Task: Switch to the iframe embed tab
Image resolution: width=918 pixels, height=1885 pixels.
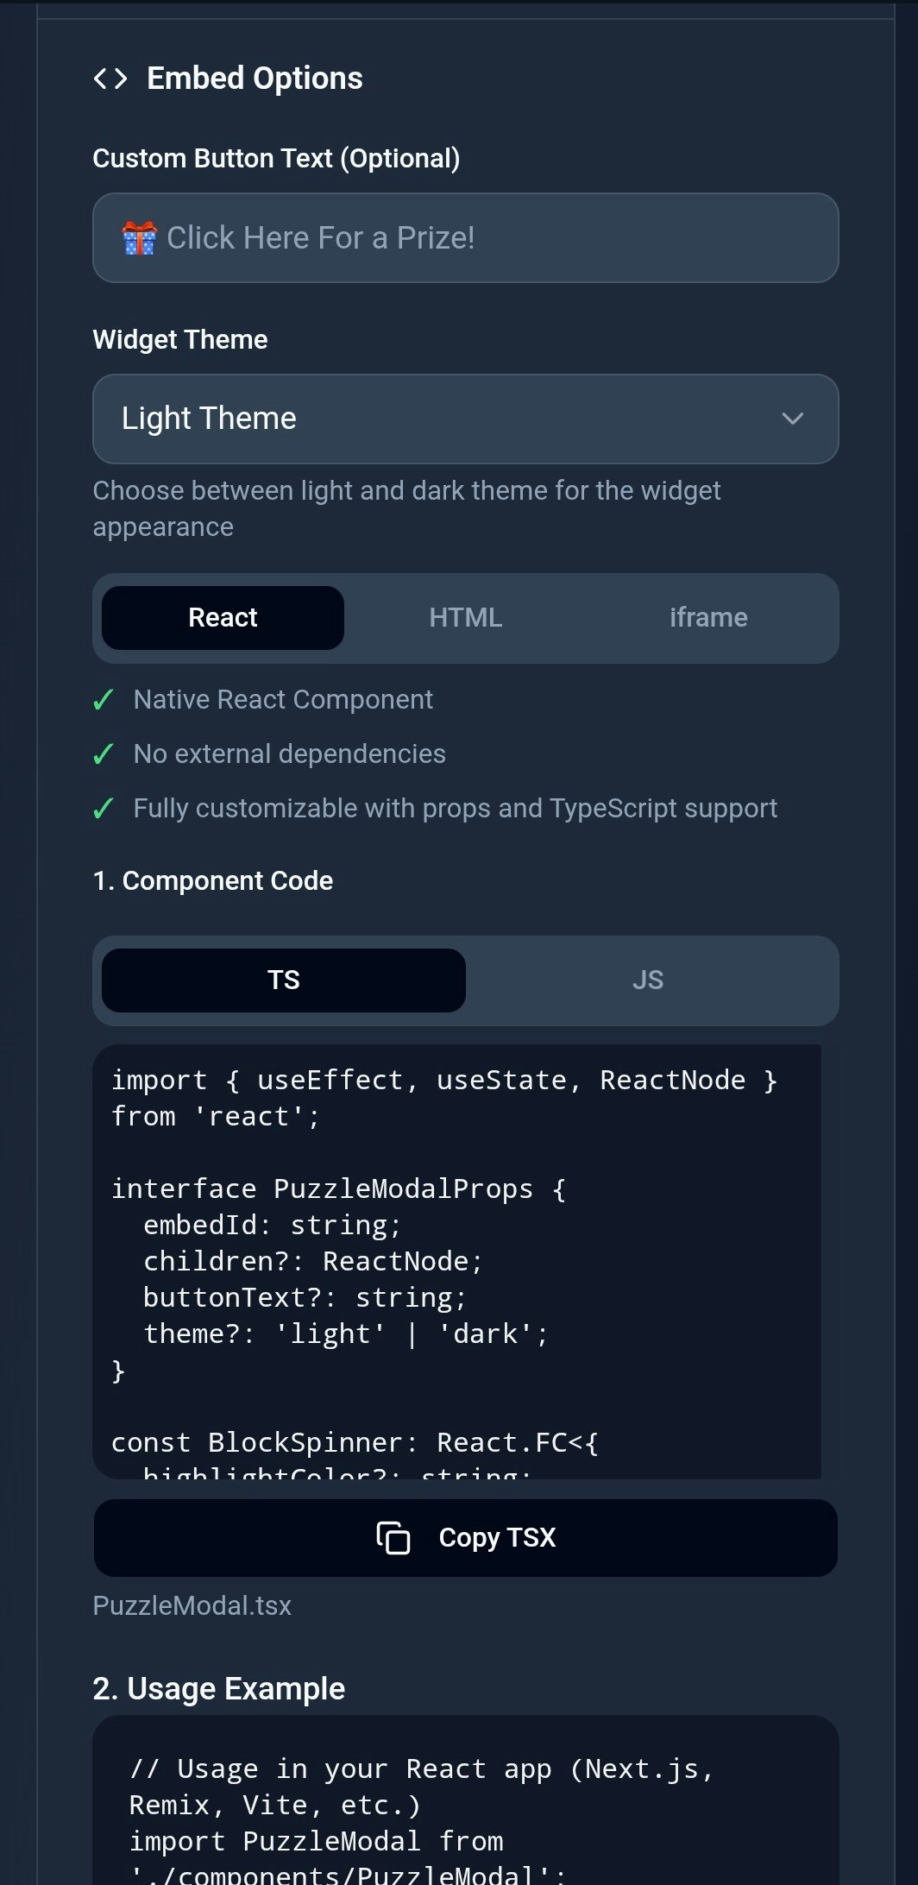Action: click(x=708, y=618)
